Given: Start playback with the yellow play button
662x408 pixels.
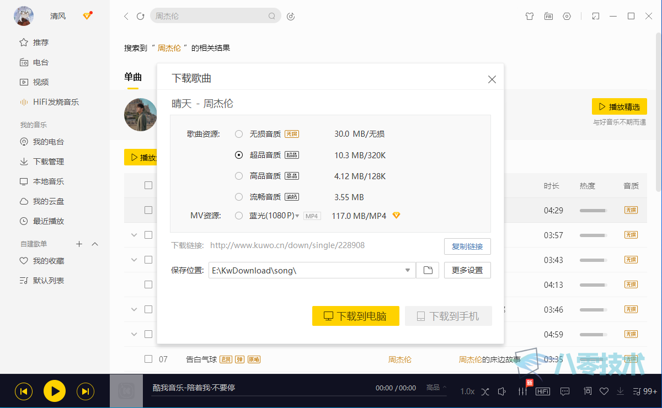Looking at the screenshot, I should [x=55, y=391].
